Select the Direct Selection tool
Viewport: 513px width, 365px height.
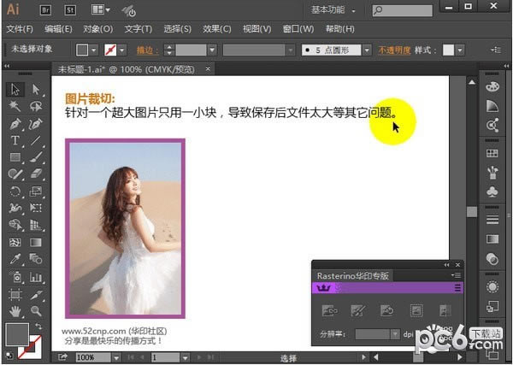coord(36,89)
